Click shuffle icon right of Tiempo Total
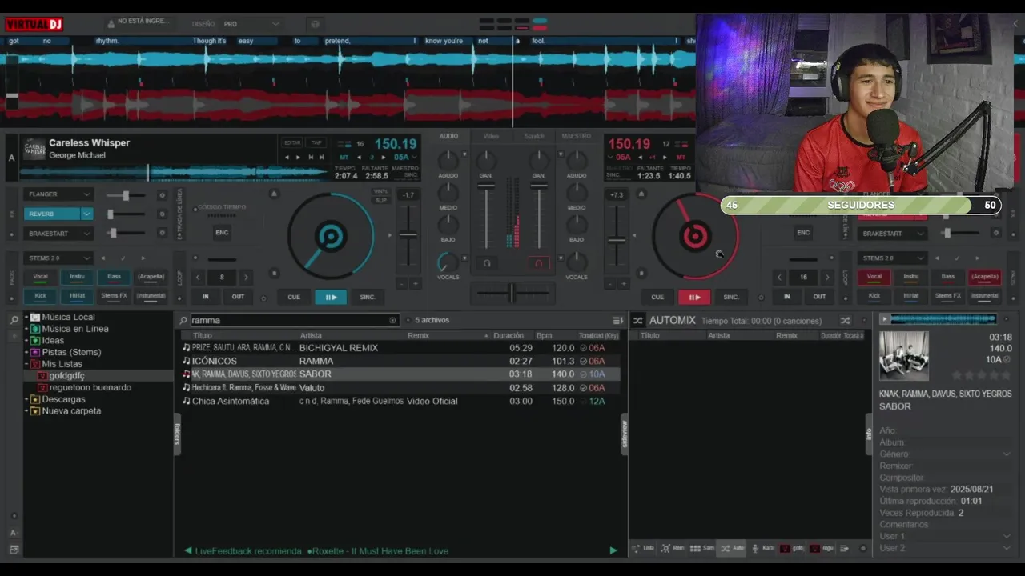 click(845, 320)
